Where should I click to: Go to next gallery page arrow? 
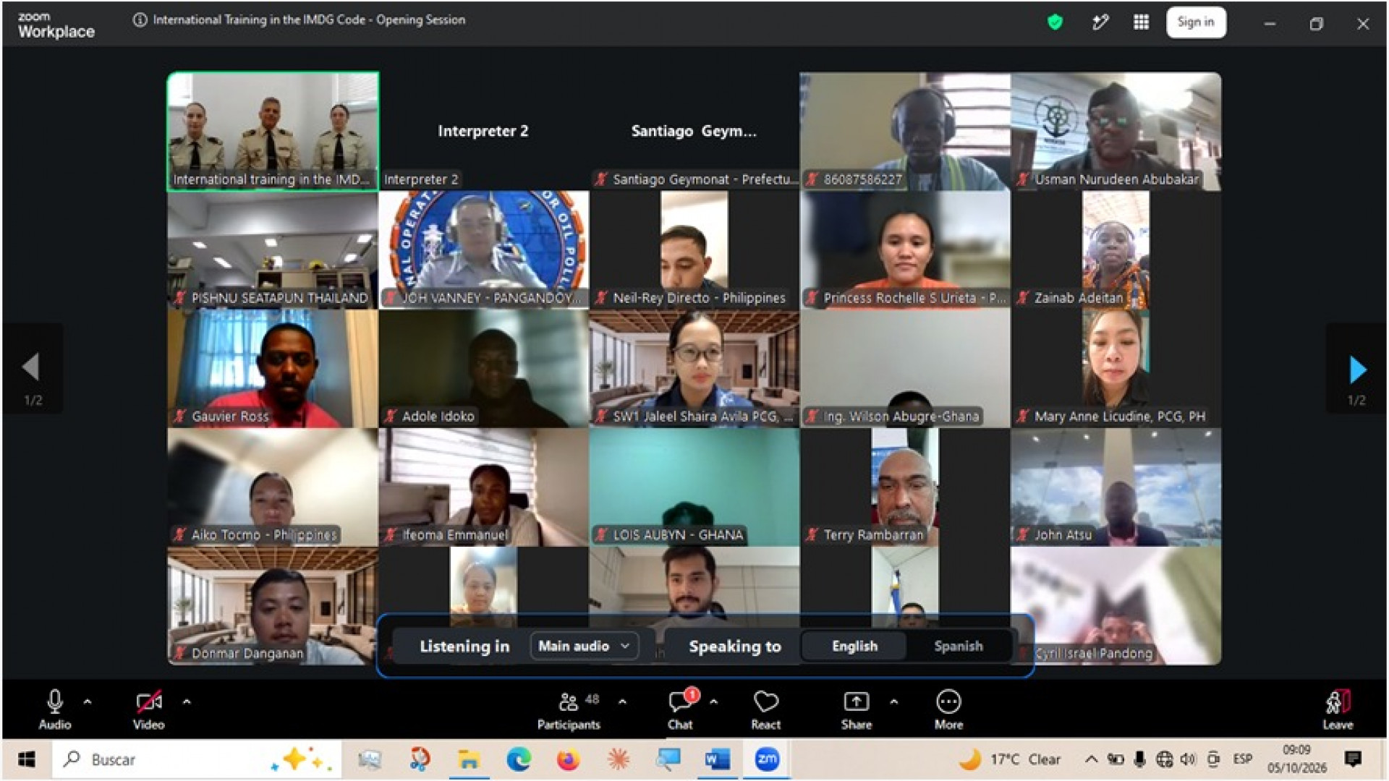coord(1357,370)
